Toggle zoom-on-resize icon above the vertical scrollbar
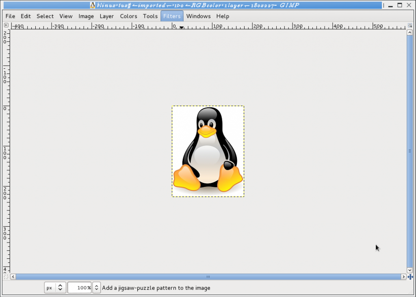 tap(410, 26)
